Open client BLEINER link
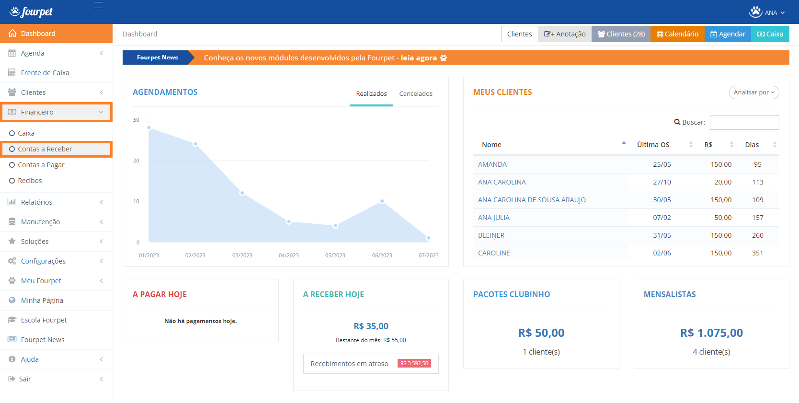799x403 pixels. pos(491,235)
